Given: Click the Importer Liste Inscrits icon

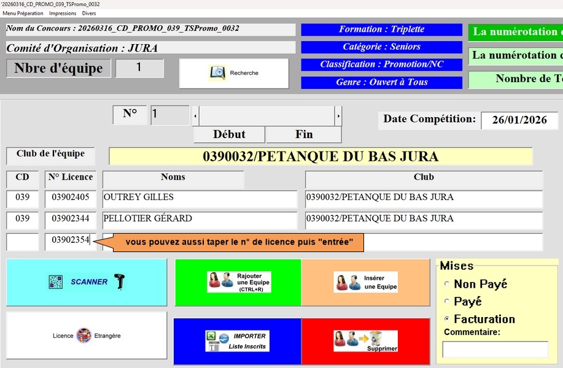Looking at the screenshot, I should click(217, 341).
